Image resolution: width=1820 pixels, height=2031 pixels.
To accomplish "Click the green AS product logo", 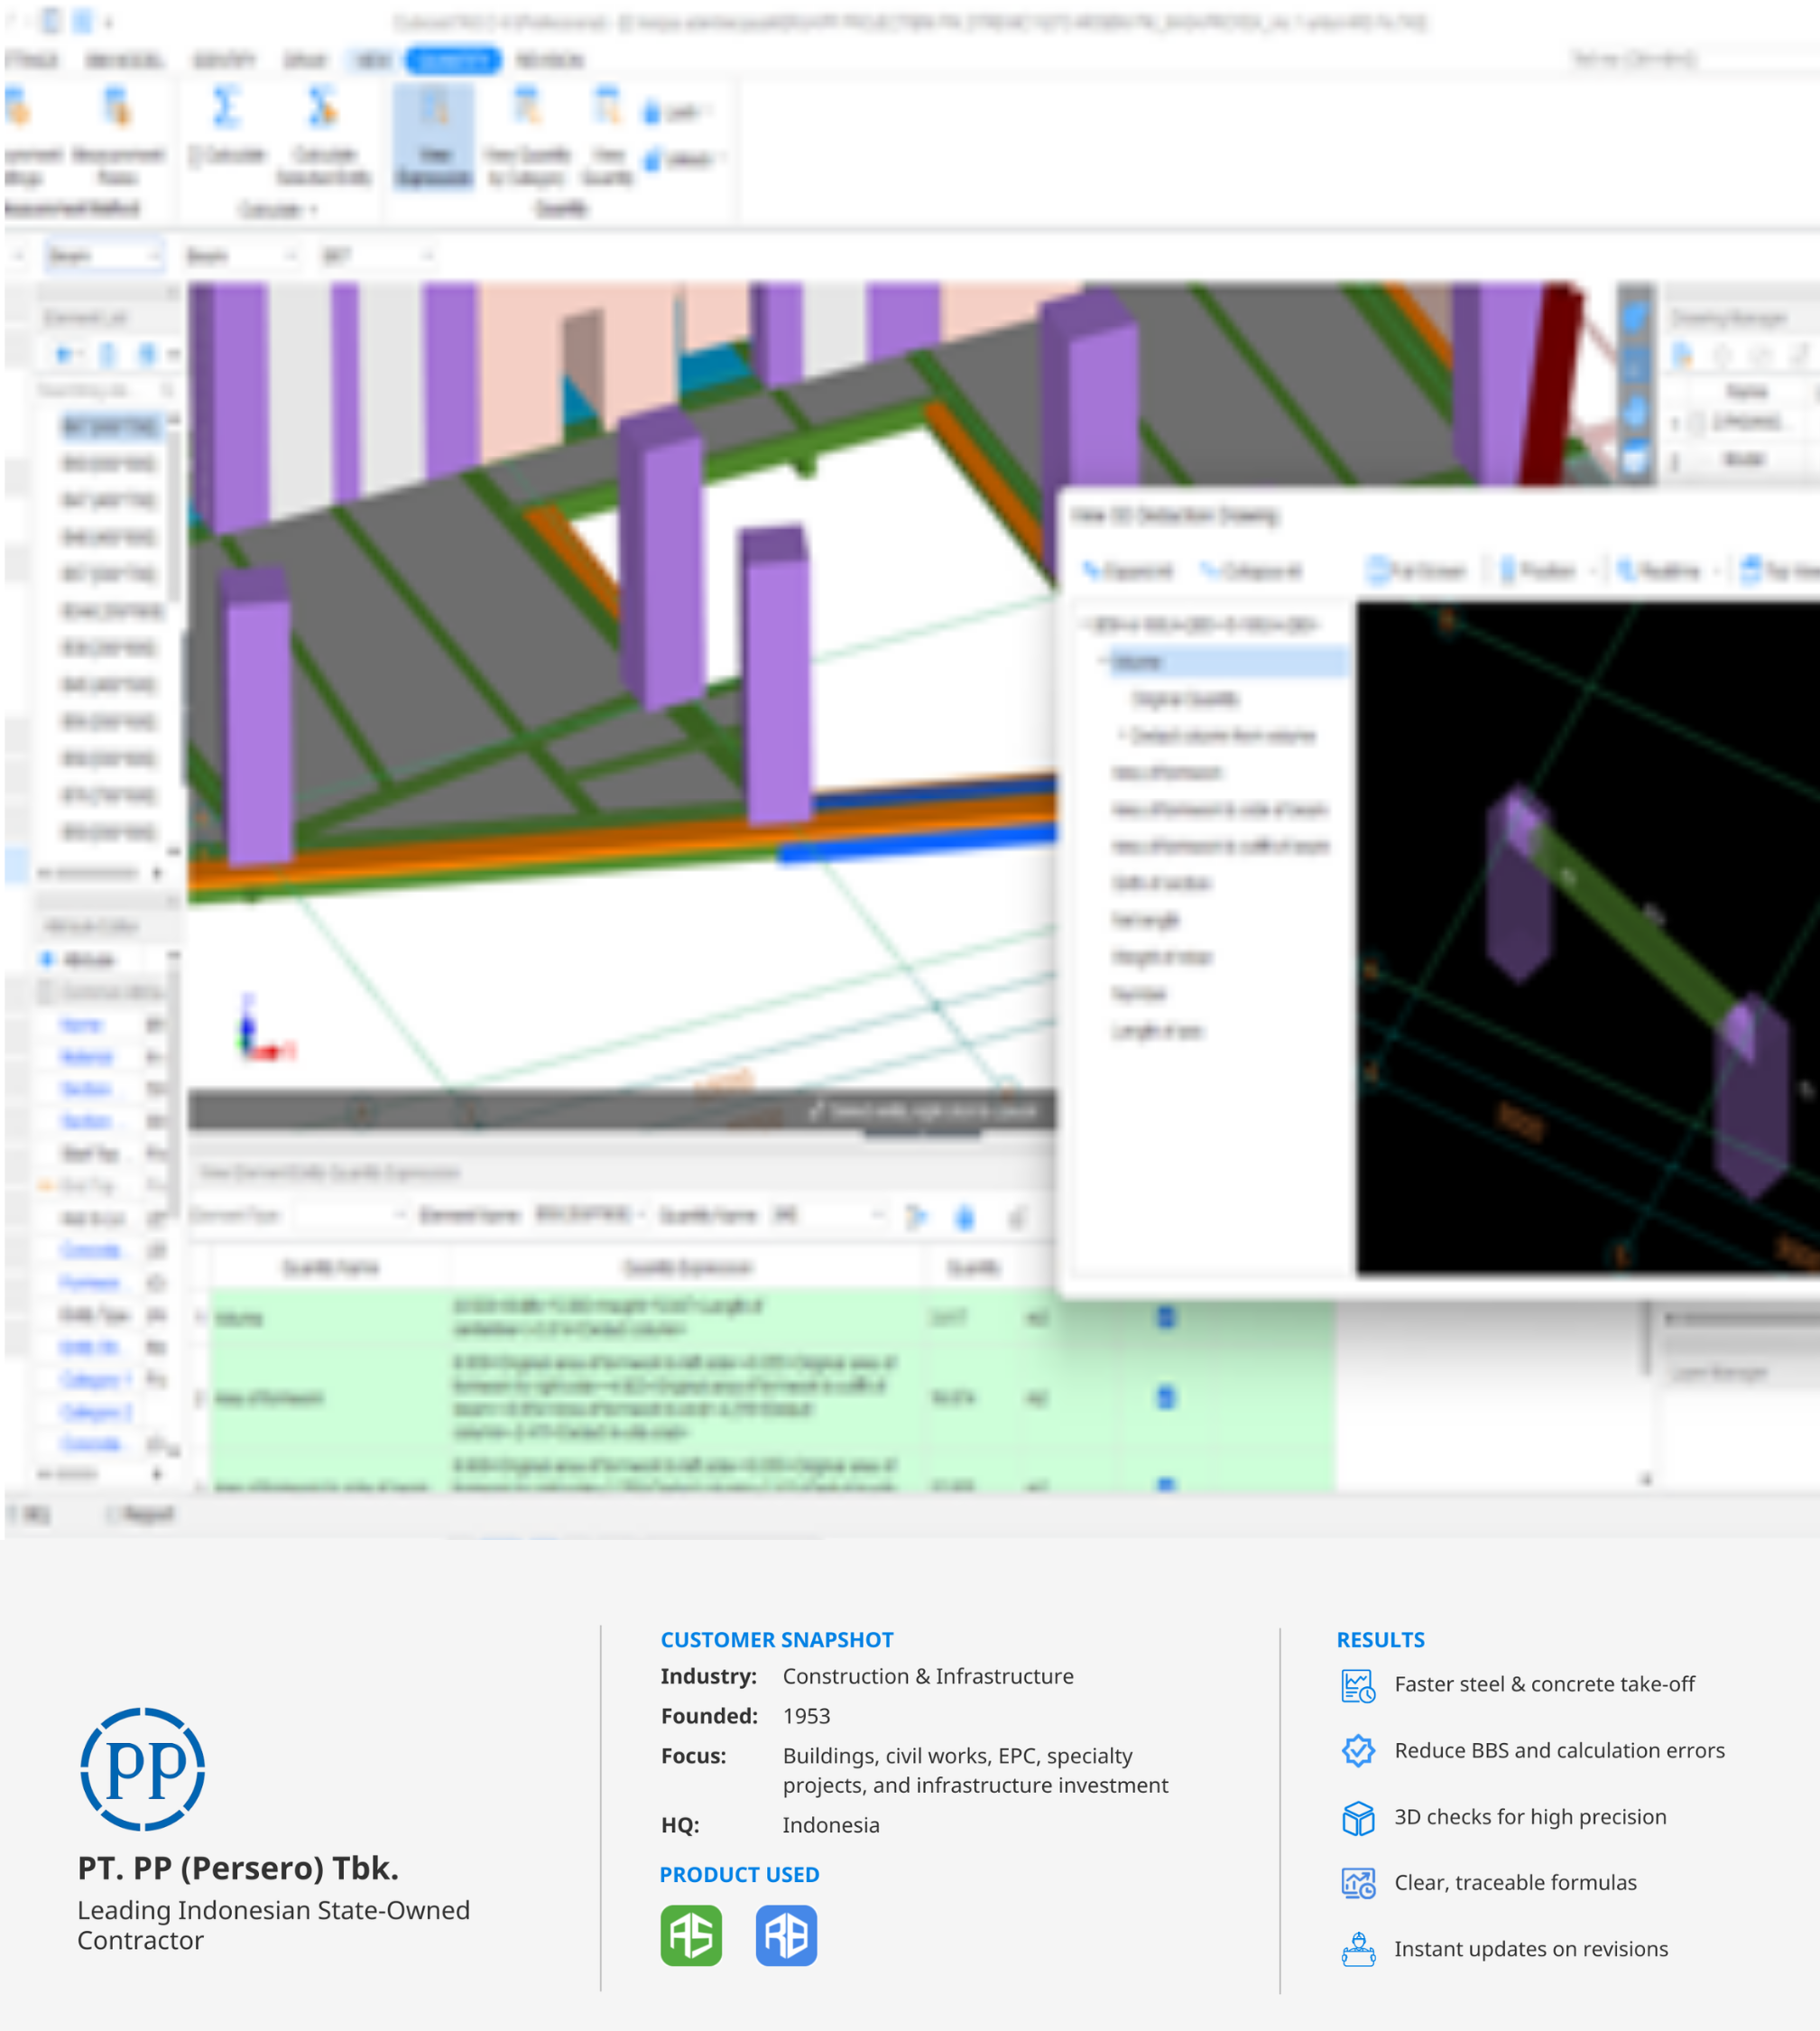I will pyautogui.click(x=691, y=1935).
